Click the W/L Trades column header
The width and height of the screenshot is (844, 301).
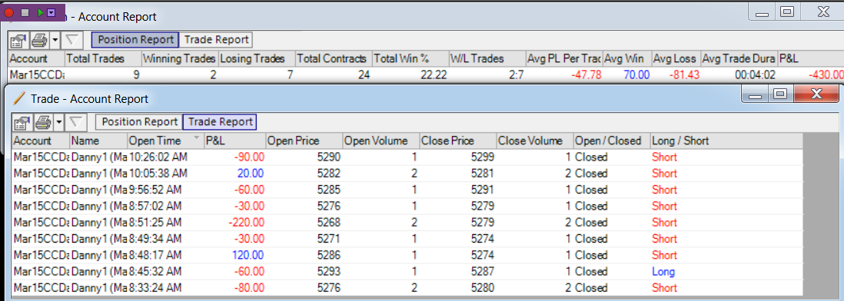[487, 58]
